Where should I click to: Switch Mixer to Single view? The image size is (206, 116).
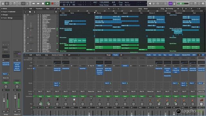click(108, 55)
